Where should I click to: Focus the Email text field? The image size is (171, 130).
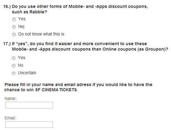29,125
